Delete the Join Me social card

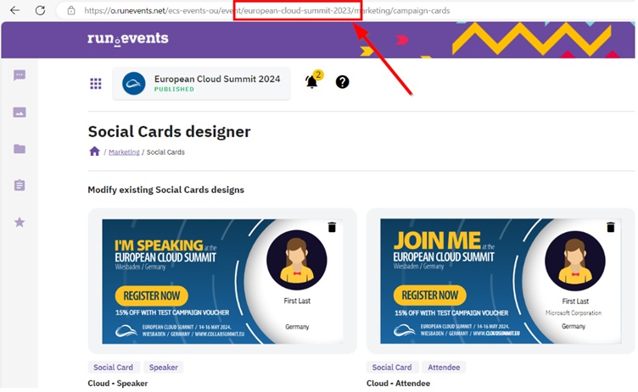610,227
